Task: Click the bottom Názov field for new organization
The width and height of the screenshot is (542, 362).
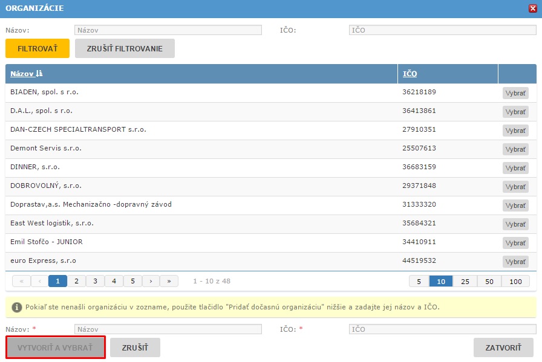Action: coord(168,329)
